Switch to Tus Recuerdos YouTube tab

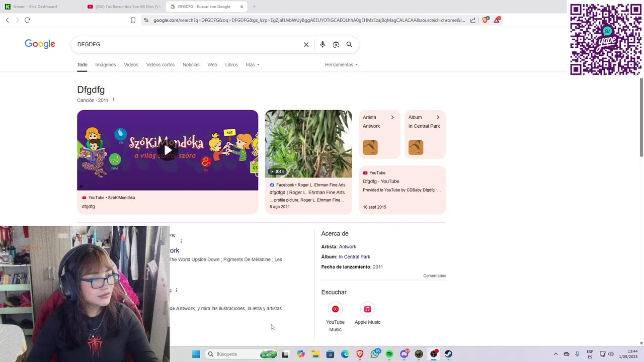(124, 7)
